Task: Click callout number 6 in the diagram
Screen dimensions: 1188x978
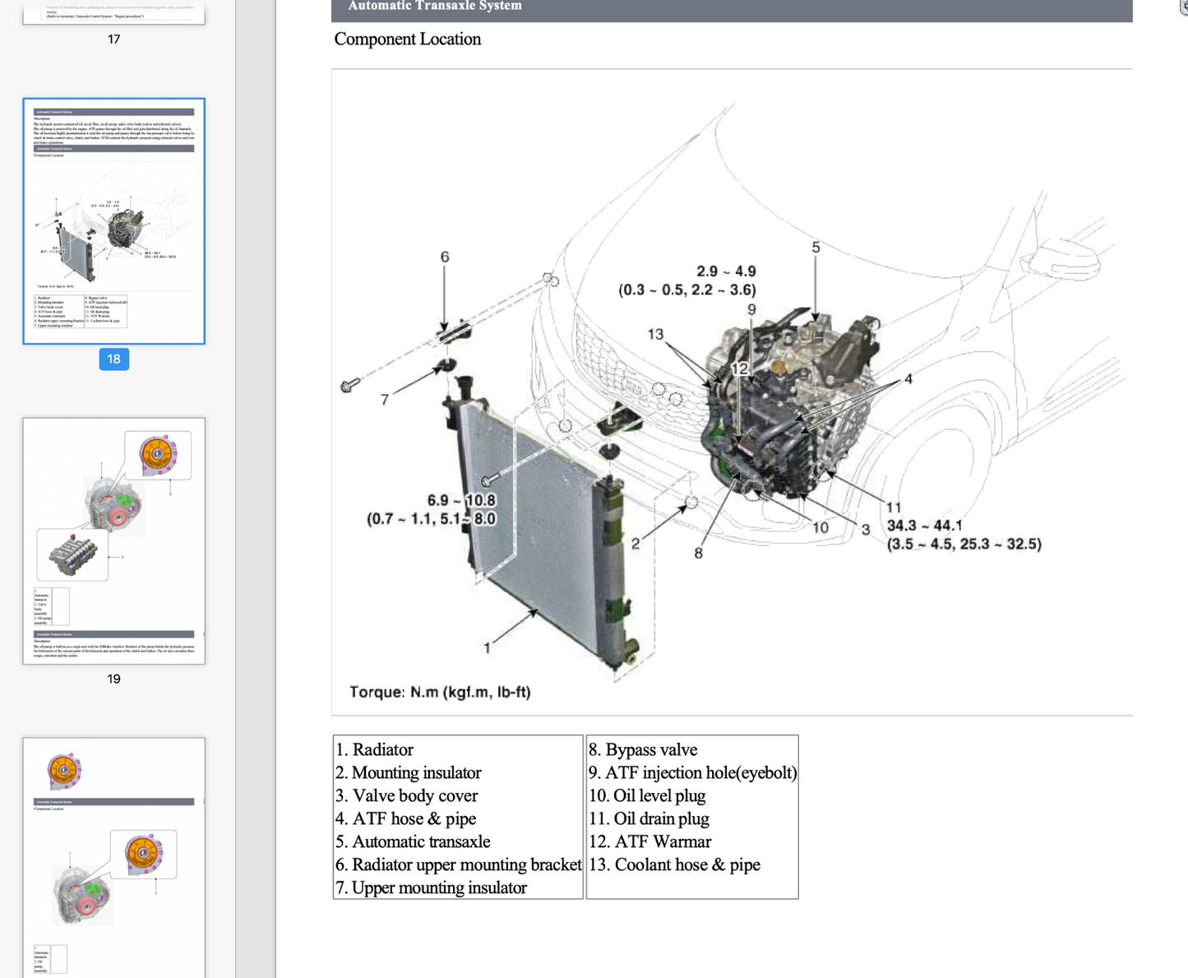Action: point(445,257)
